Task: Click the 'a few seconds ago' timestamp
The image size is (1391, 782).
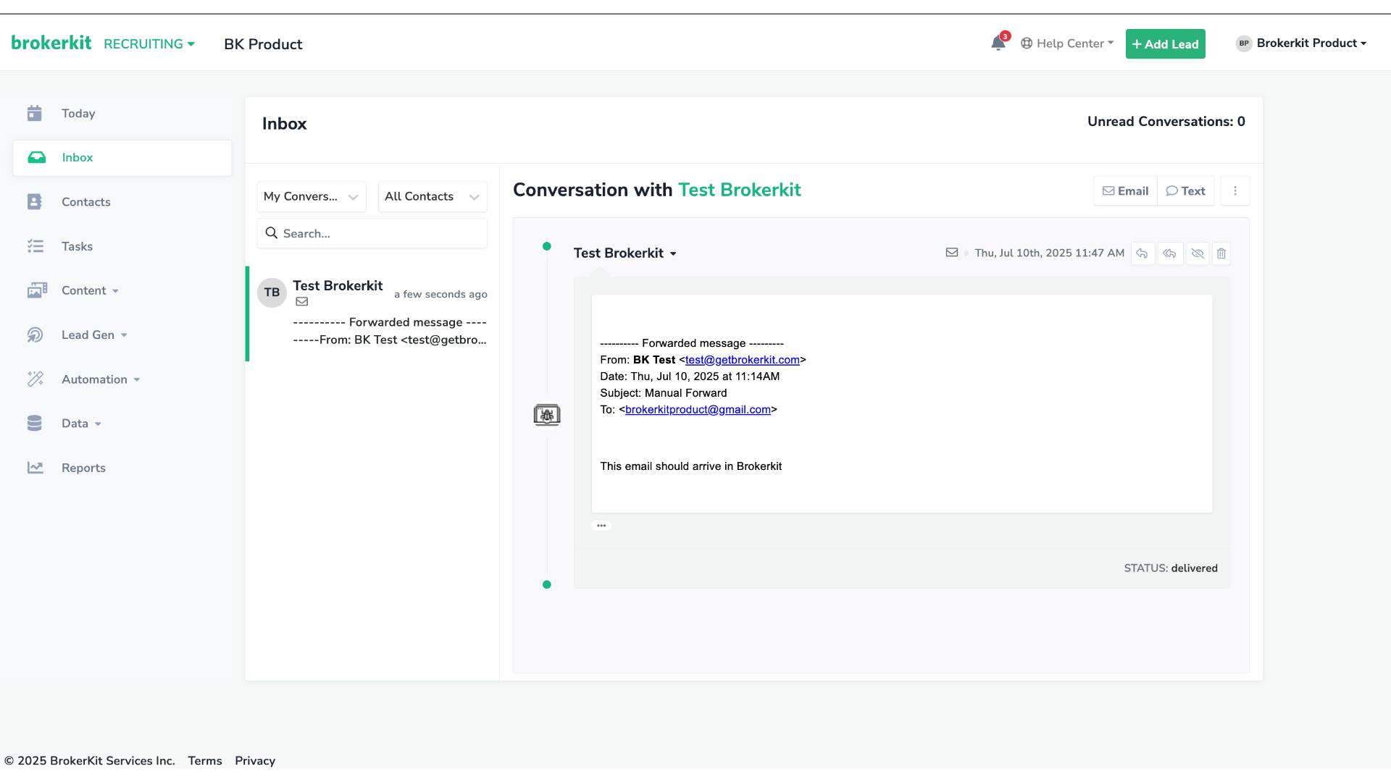Action: (x=440, y=294)
